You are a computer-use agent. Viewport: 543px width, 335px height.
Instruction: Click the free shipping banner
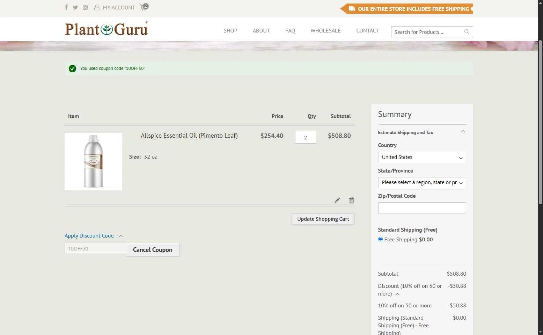[407, 9]
